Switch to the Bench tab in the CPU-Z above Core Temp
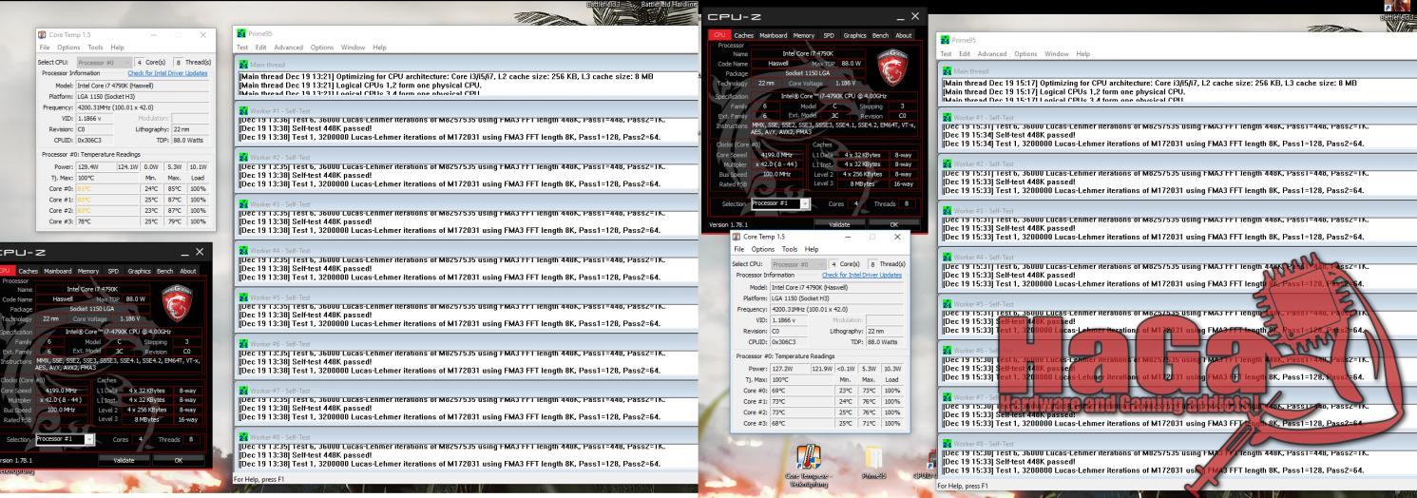This screenshot has height=498, width=1417. coord(880,35)
